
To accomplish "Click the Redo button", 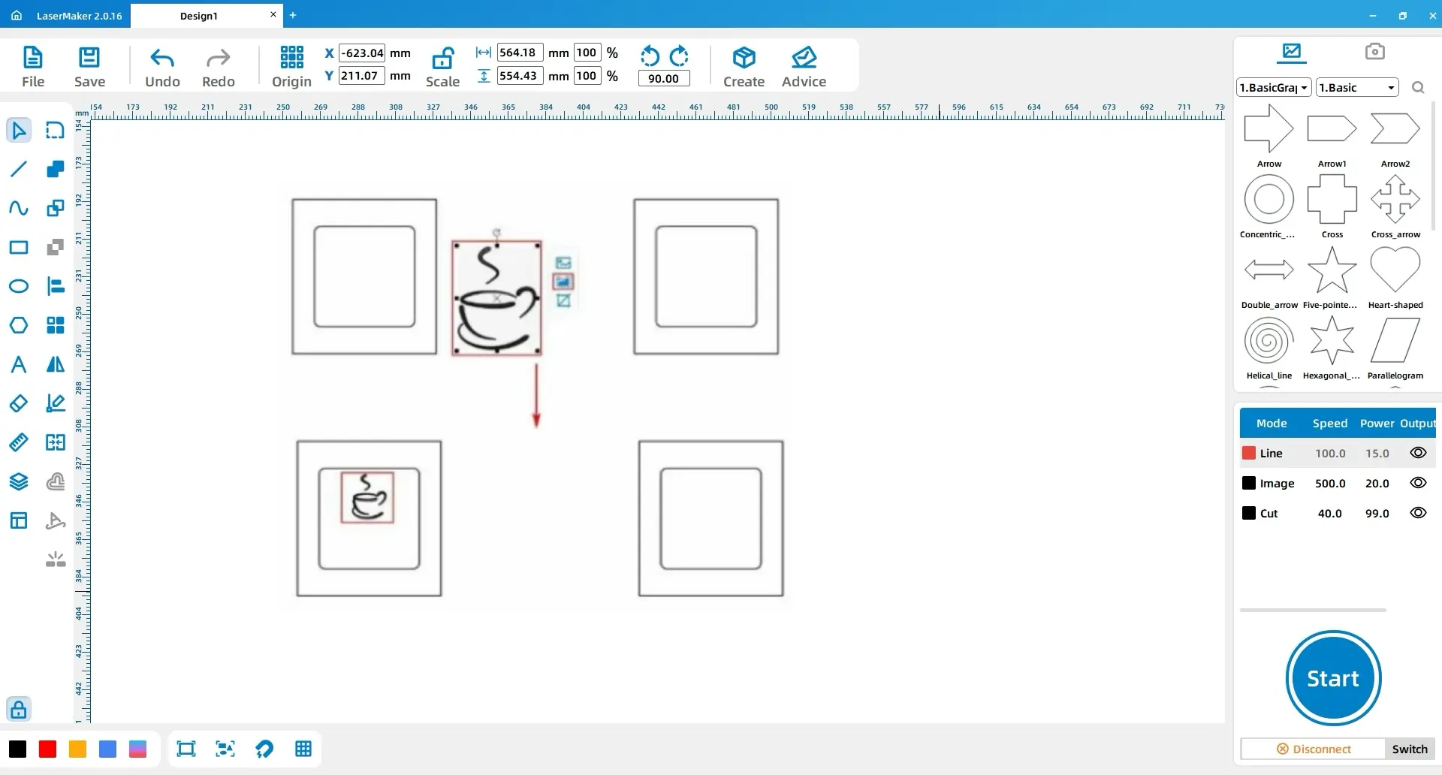I will pyautogui.click(x=219, y=68).
